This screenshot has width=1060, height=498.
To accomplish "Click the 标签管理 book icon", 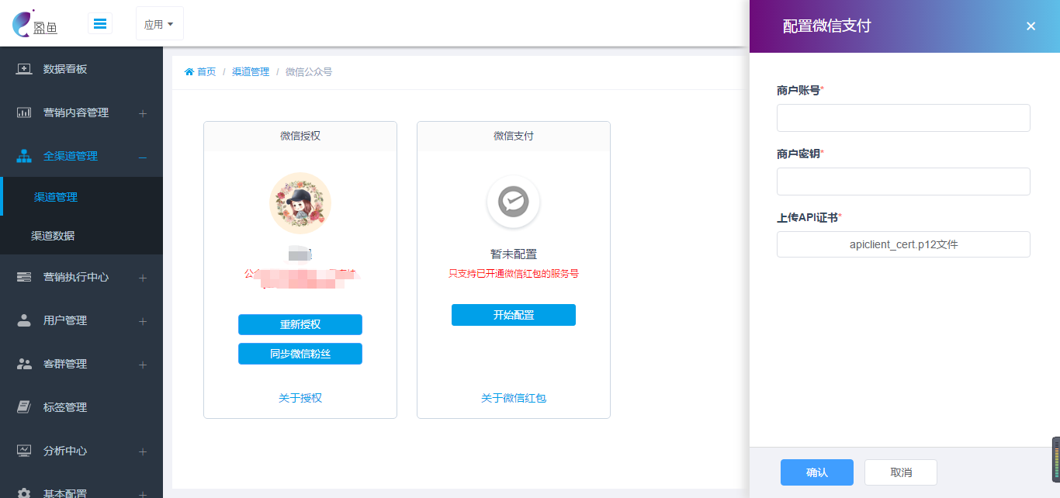I will [x=24, y=407].
